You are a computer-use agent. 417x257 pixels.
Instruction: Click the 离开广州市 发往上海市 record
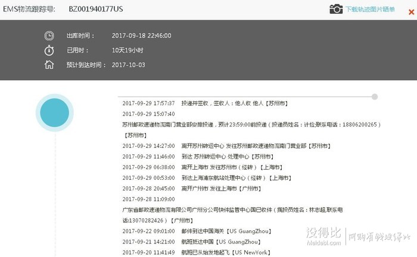tap(192, 189)
